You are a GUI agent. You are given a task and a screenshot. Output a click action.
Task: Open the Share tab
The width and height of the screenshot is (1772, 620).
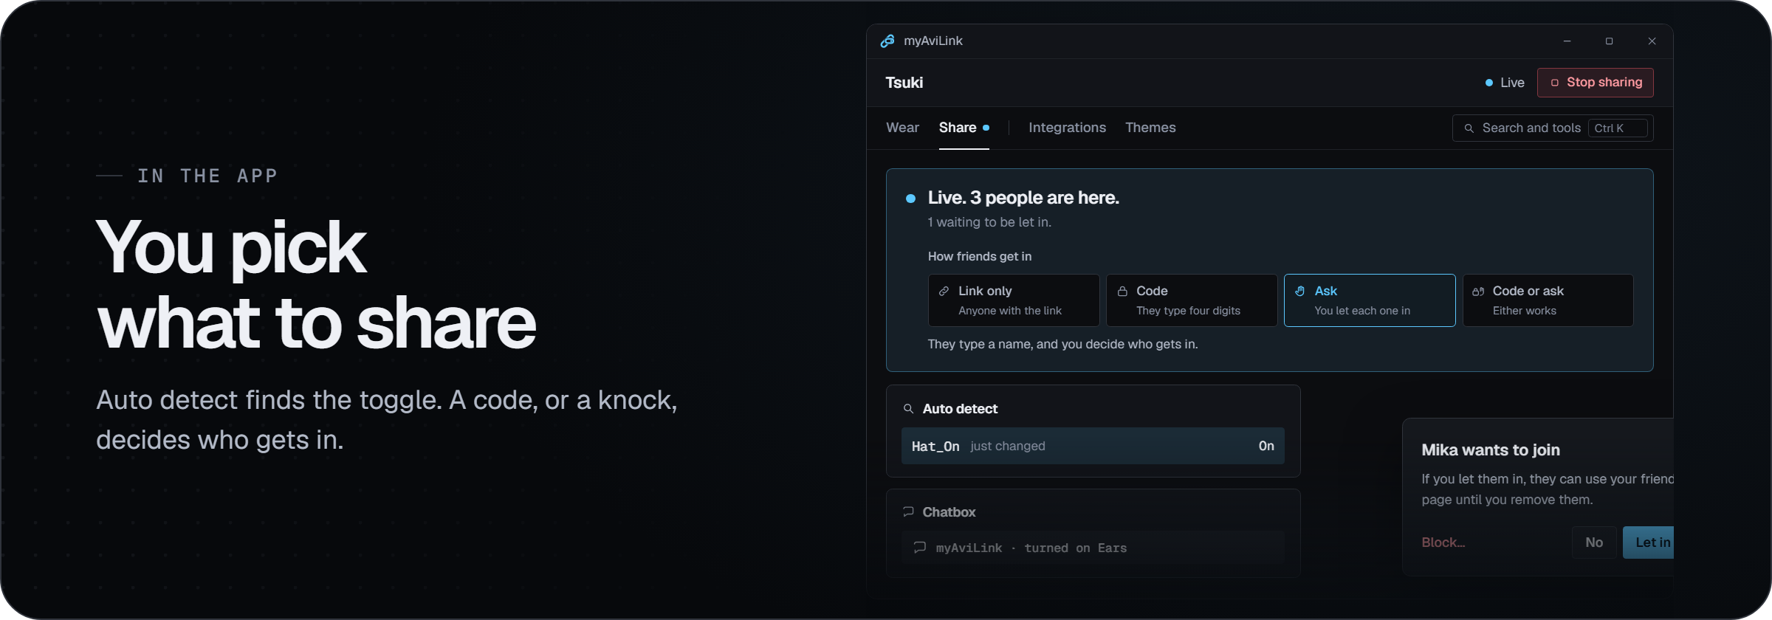click(964, 128)
